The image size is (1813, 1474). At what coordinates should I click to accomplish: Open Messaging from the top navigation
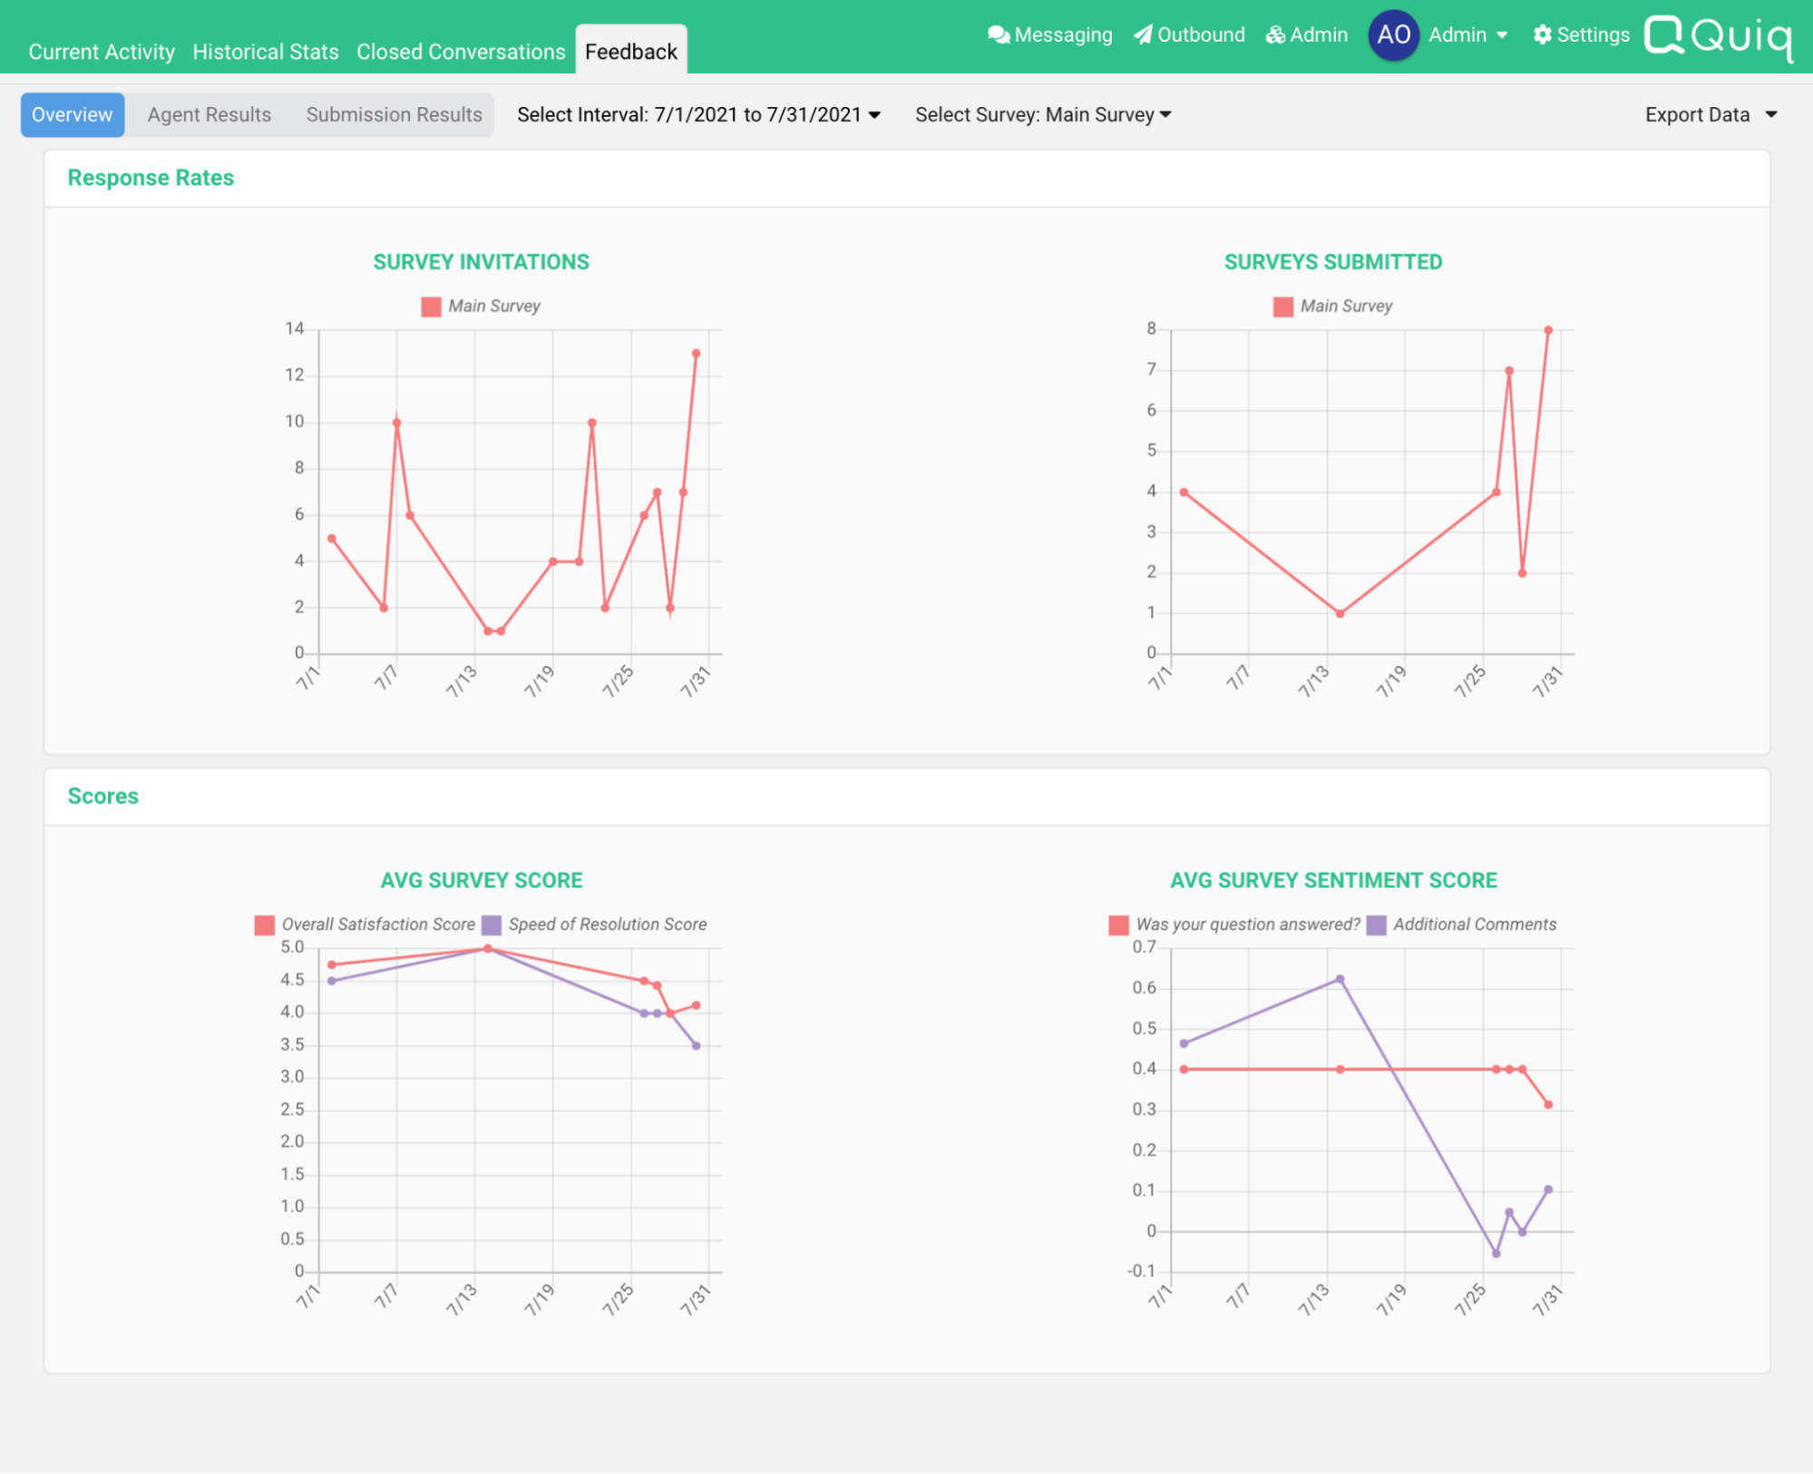tap(1050, 34)
